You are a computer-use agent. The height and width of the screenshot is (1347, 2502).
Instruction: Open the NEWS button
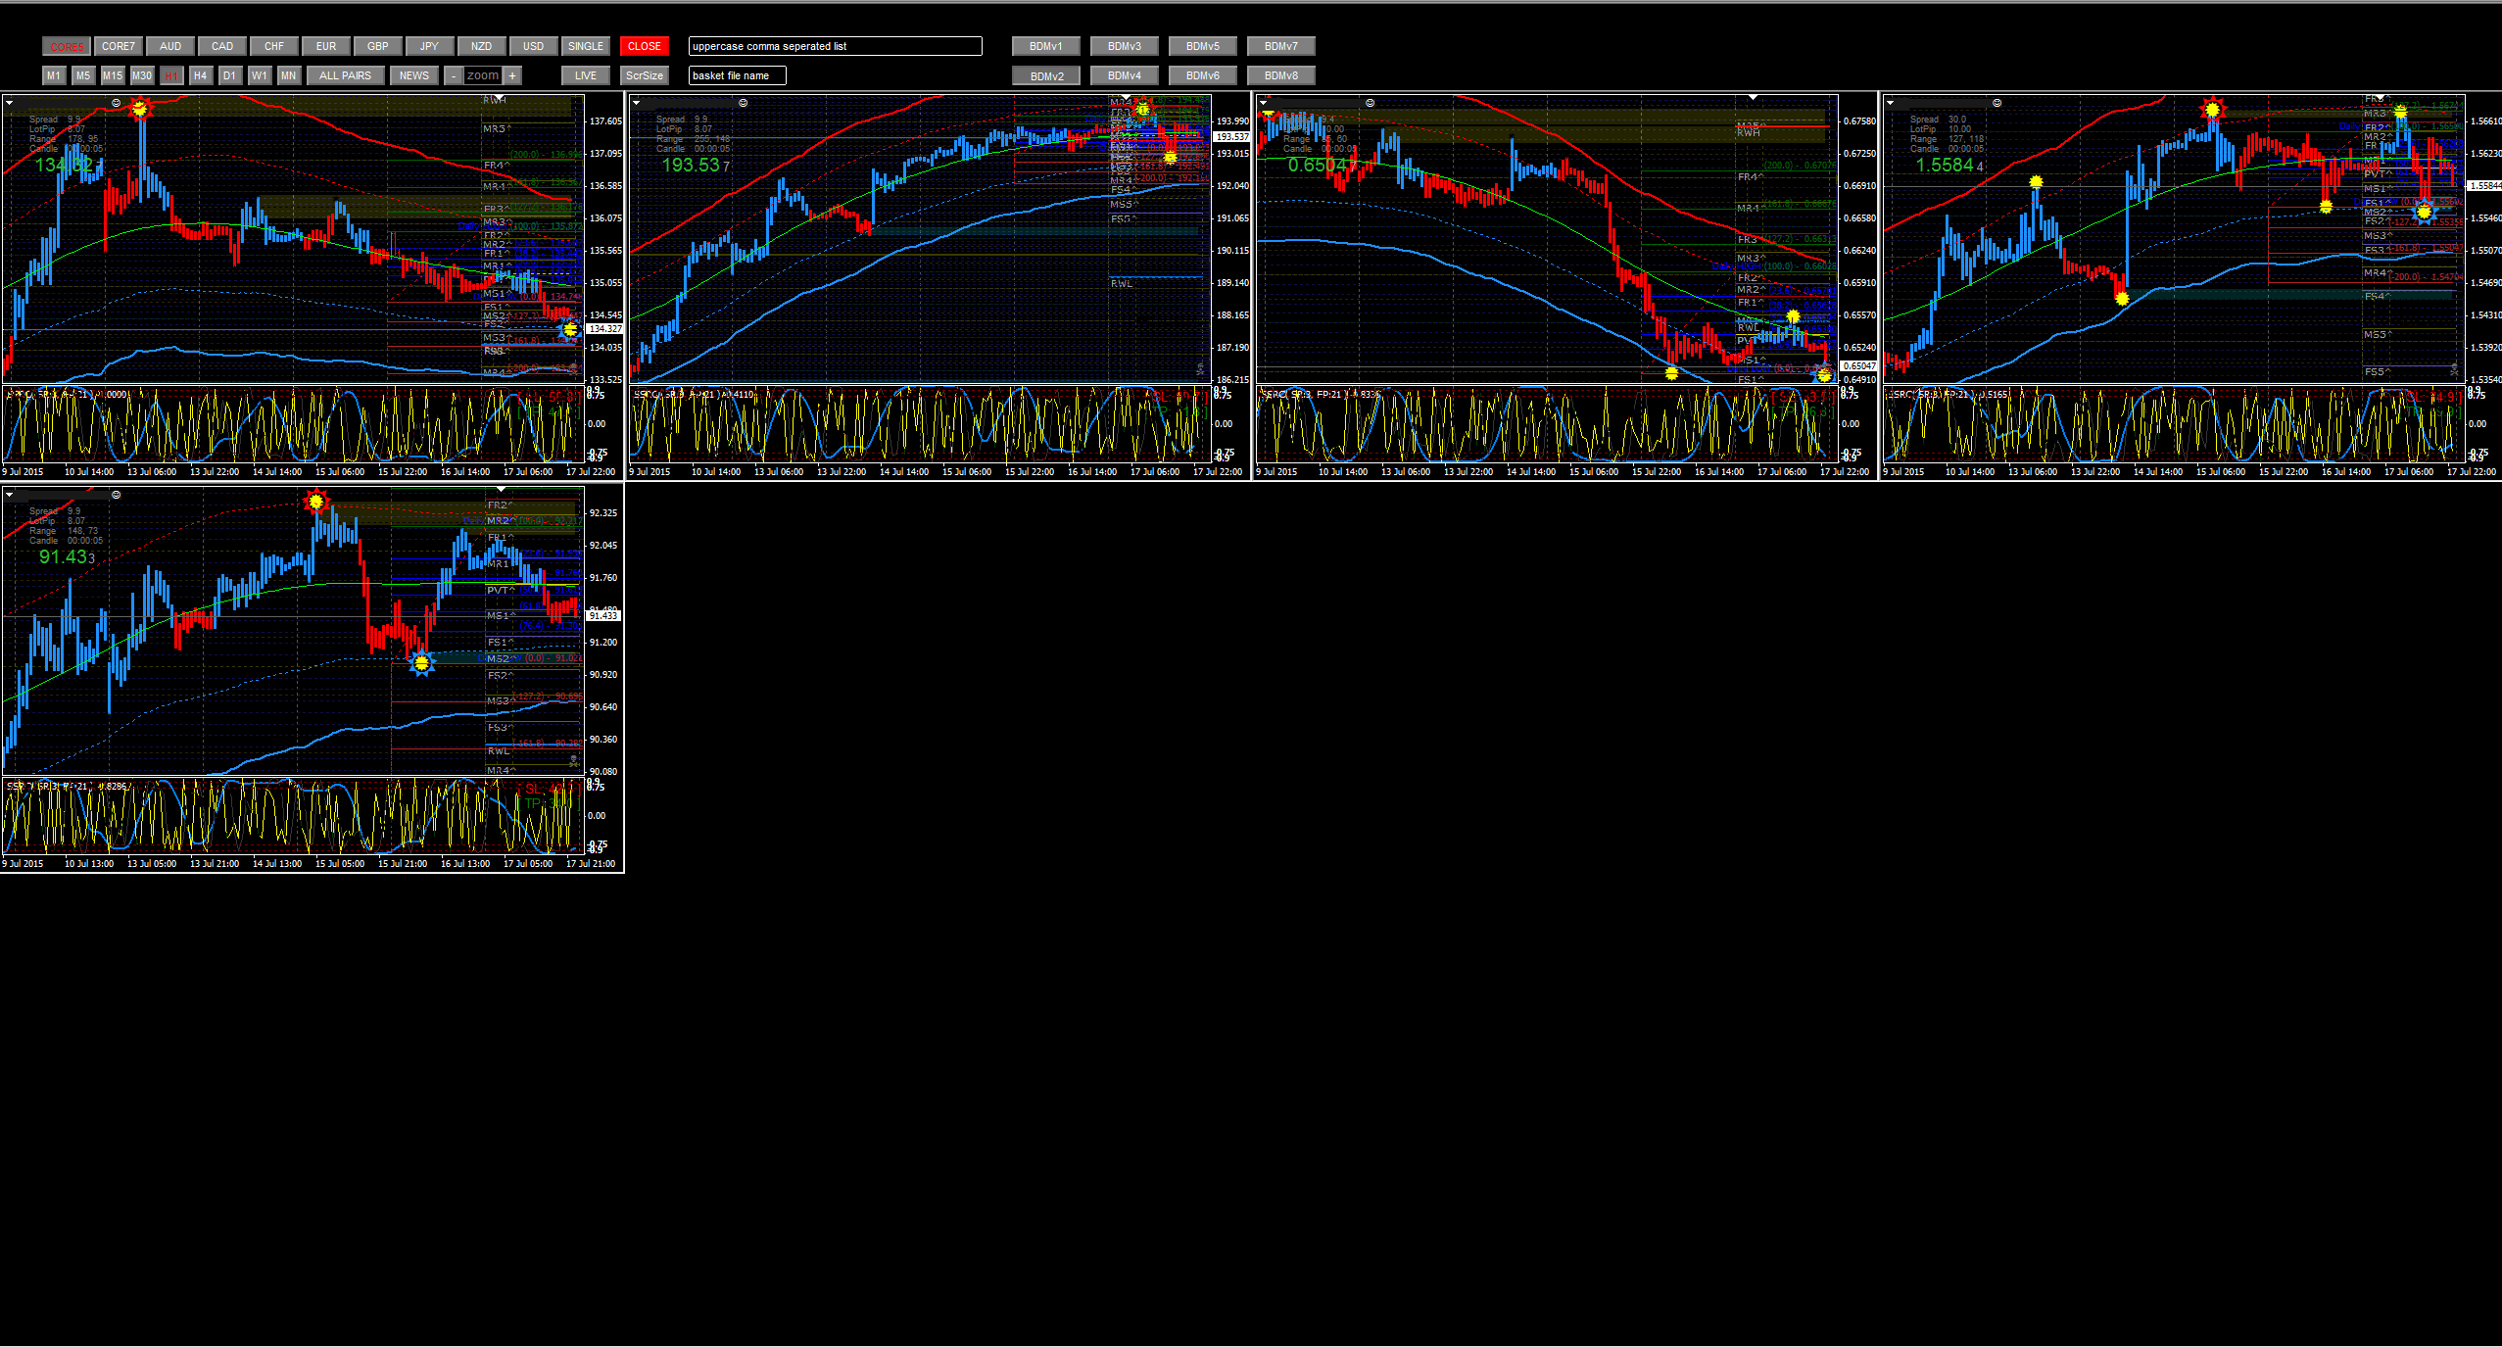414,75
